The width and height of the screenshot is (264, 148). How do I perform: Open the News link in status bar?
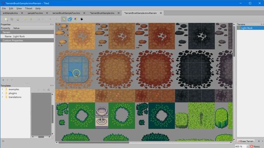tap(257, 146)
